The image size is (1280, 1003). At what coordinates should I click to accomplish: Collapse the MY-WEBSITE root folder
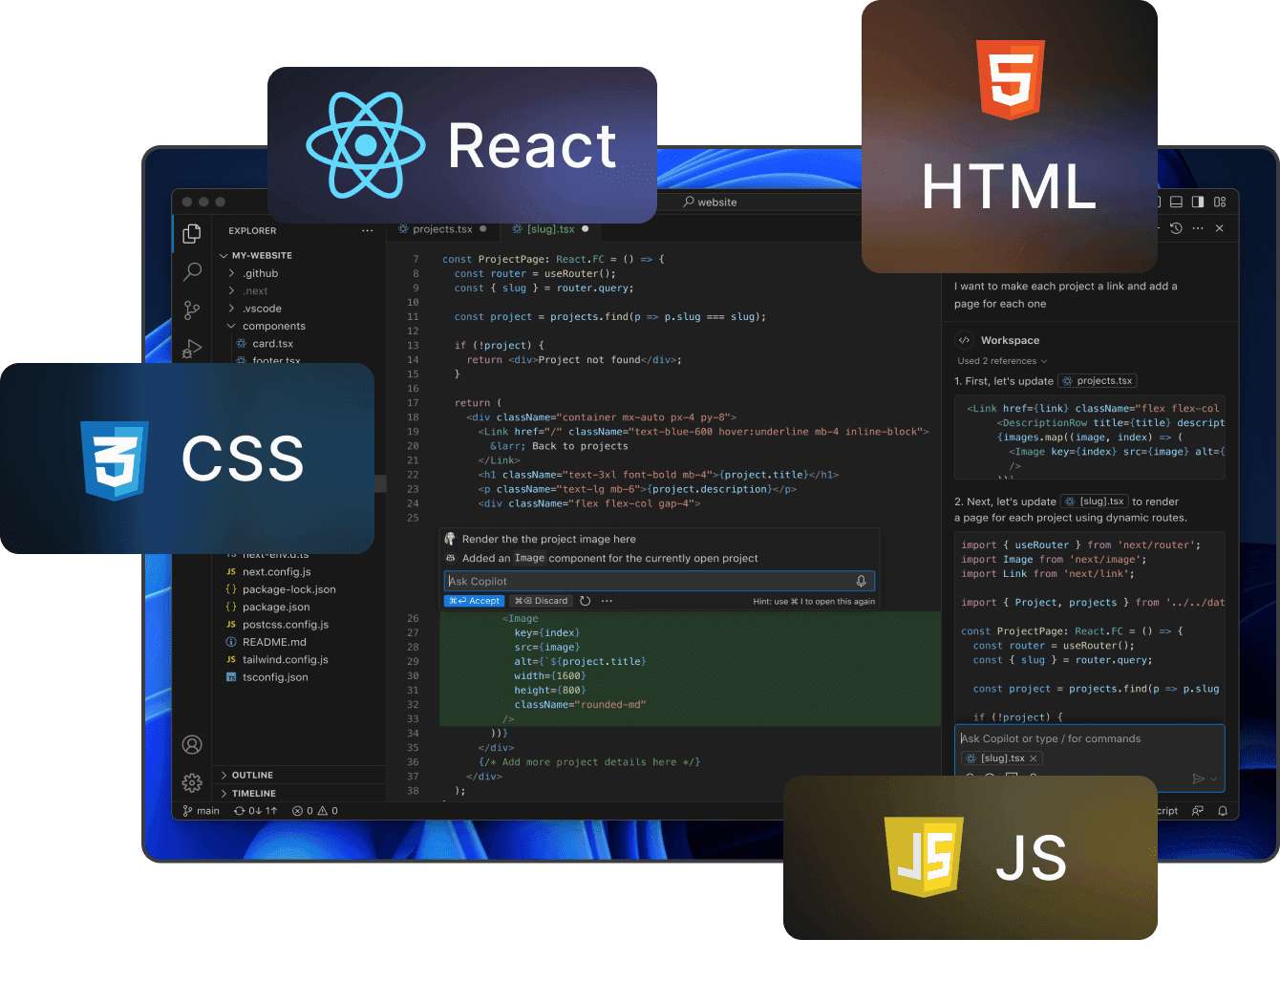click(x=256, y=256)
